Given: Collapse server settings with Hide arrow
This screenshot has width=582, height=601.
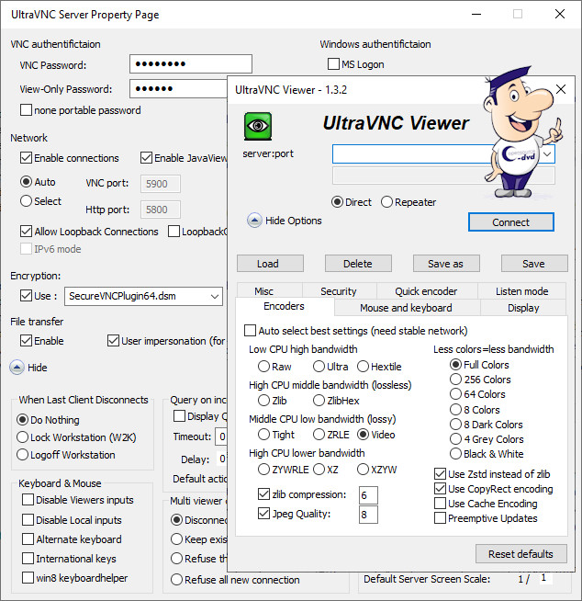Looking at the screenshot, I should (17, 368).
